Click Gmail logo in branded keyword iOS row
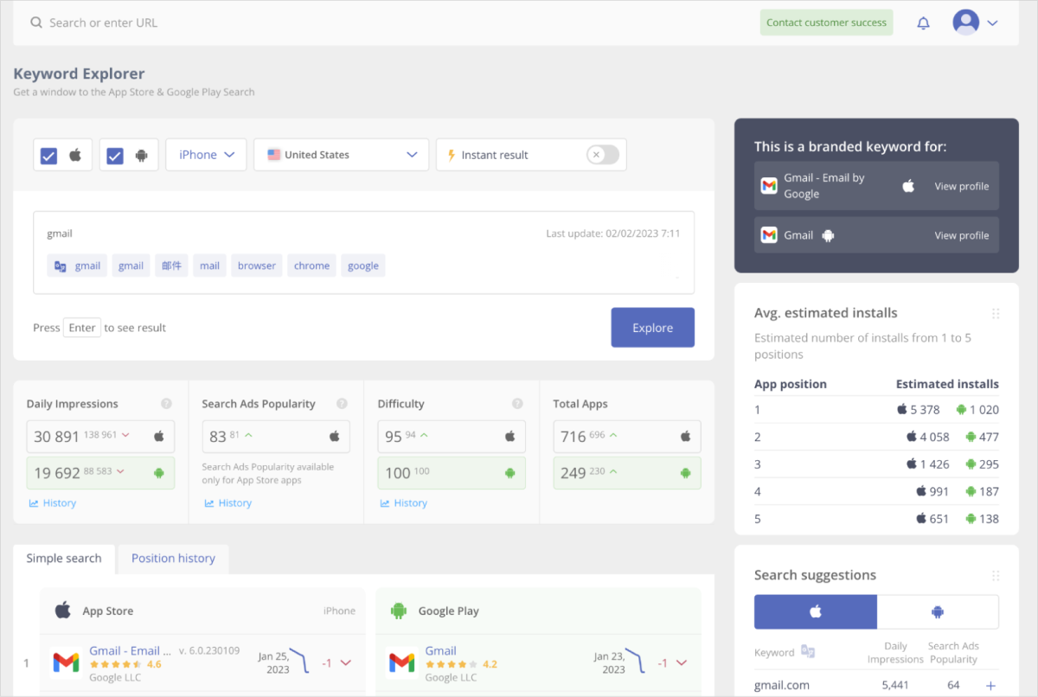Image resolution: width=1038 pixels, height=697 pixels. [769, 186]
